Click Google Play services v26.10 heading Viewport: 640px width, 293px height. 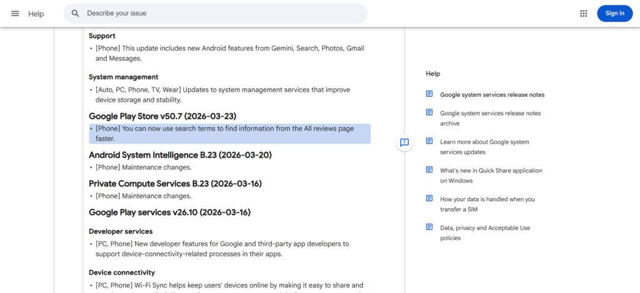[170, 212]
